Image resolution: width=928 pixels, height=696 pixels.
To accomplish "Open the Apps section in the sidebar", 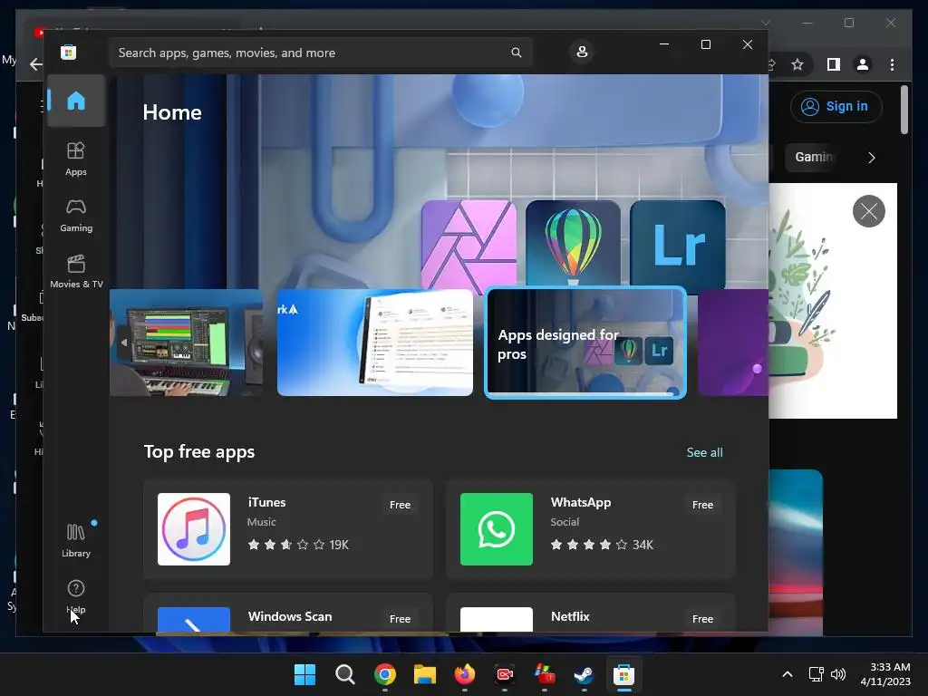I will [76, 159].
